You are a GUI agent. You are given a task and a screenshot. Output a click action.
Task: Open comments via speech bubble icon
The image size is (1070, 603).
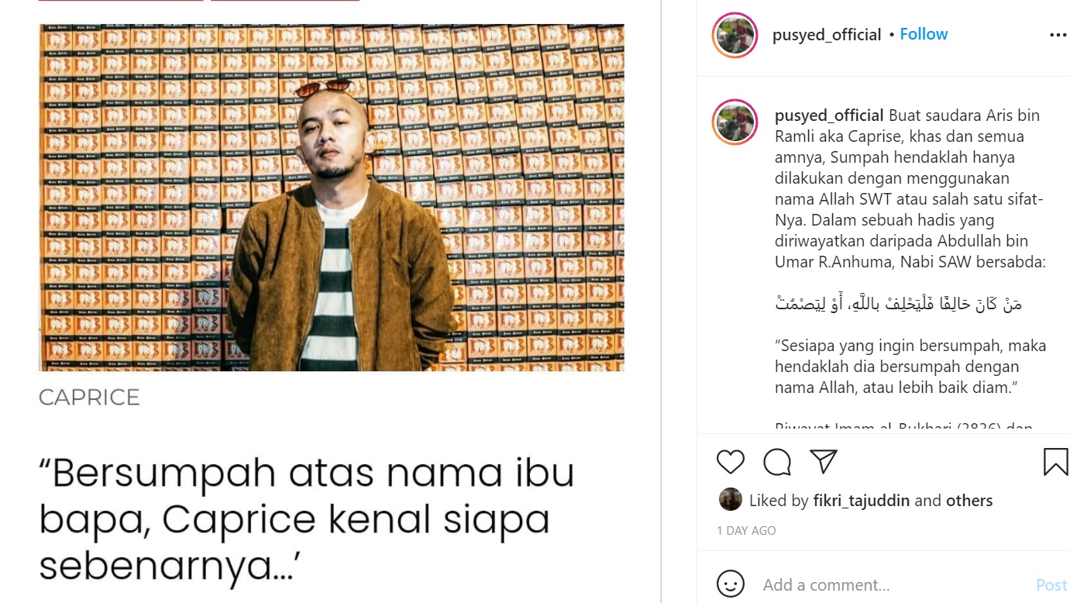776,462
